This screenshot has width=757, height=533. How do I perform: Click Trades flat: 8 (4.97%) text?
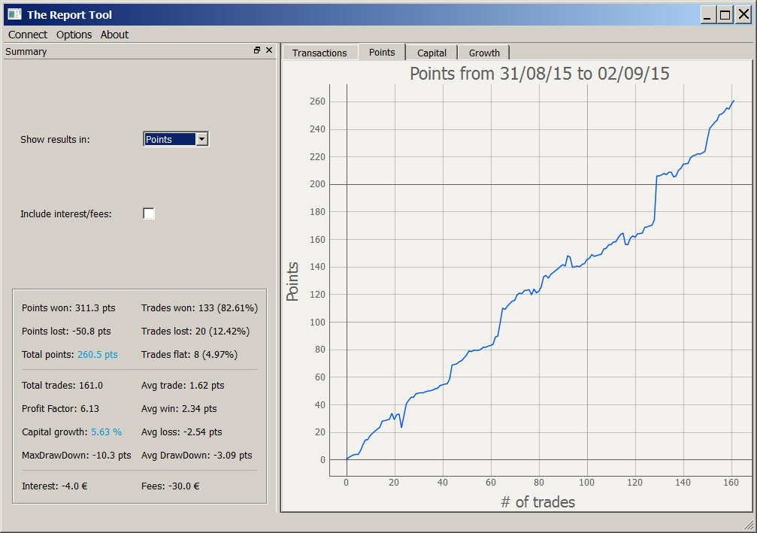(x=189, y=354)
